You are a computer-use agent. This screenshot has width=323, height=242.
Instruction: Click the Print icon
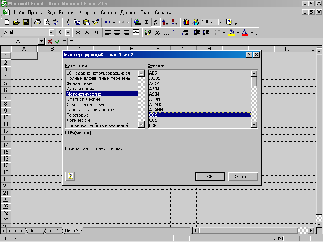pos(37,22)
